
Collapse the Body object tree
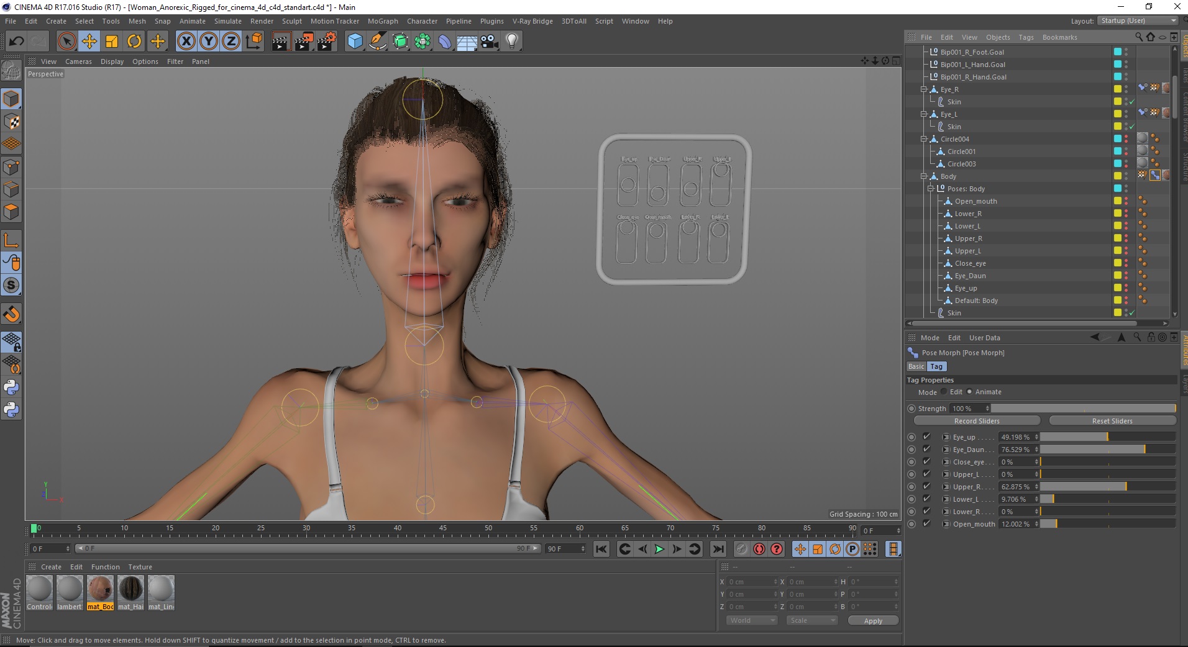(x=924, y=176)
